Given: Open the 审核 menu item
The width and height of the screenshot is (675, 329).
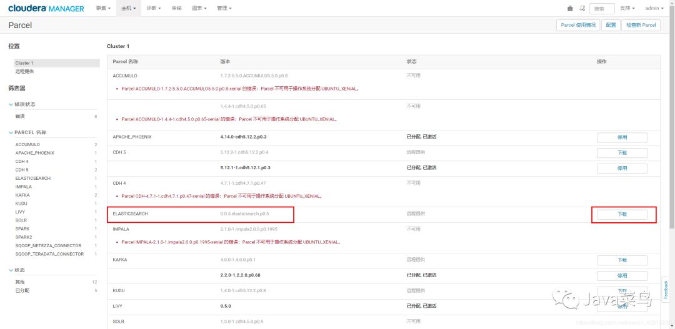Looking at the screenshot, I should (x=176, y=8).
